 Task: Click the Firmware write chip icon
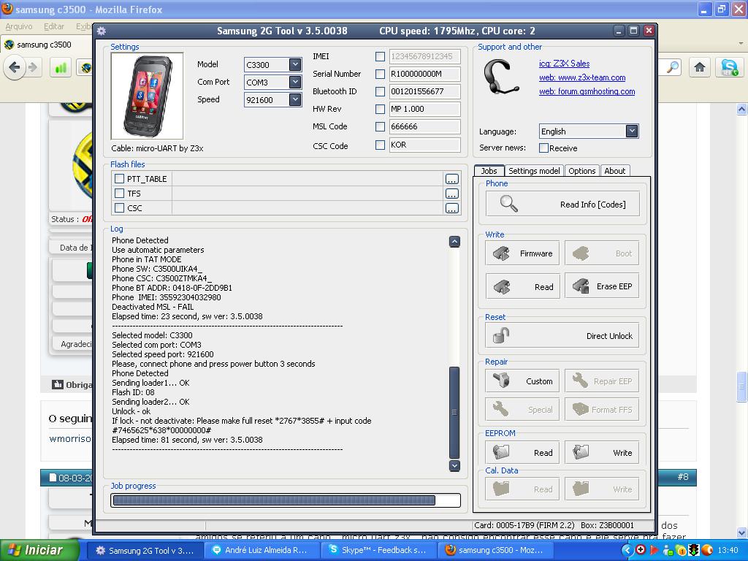(x=501, y=253)
